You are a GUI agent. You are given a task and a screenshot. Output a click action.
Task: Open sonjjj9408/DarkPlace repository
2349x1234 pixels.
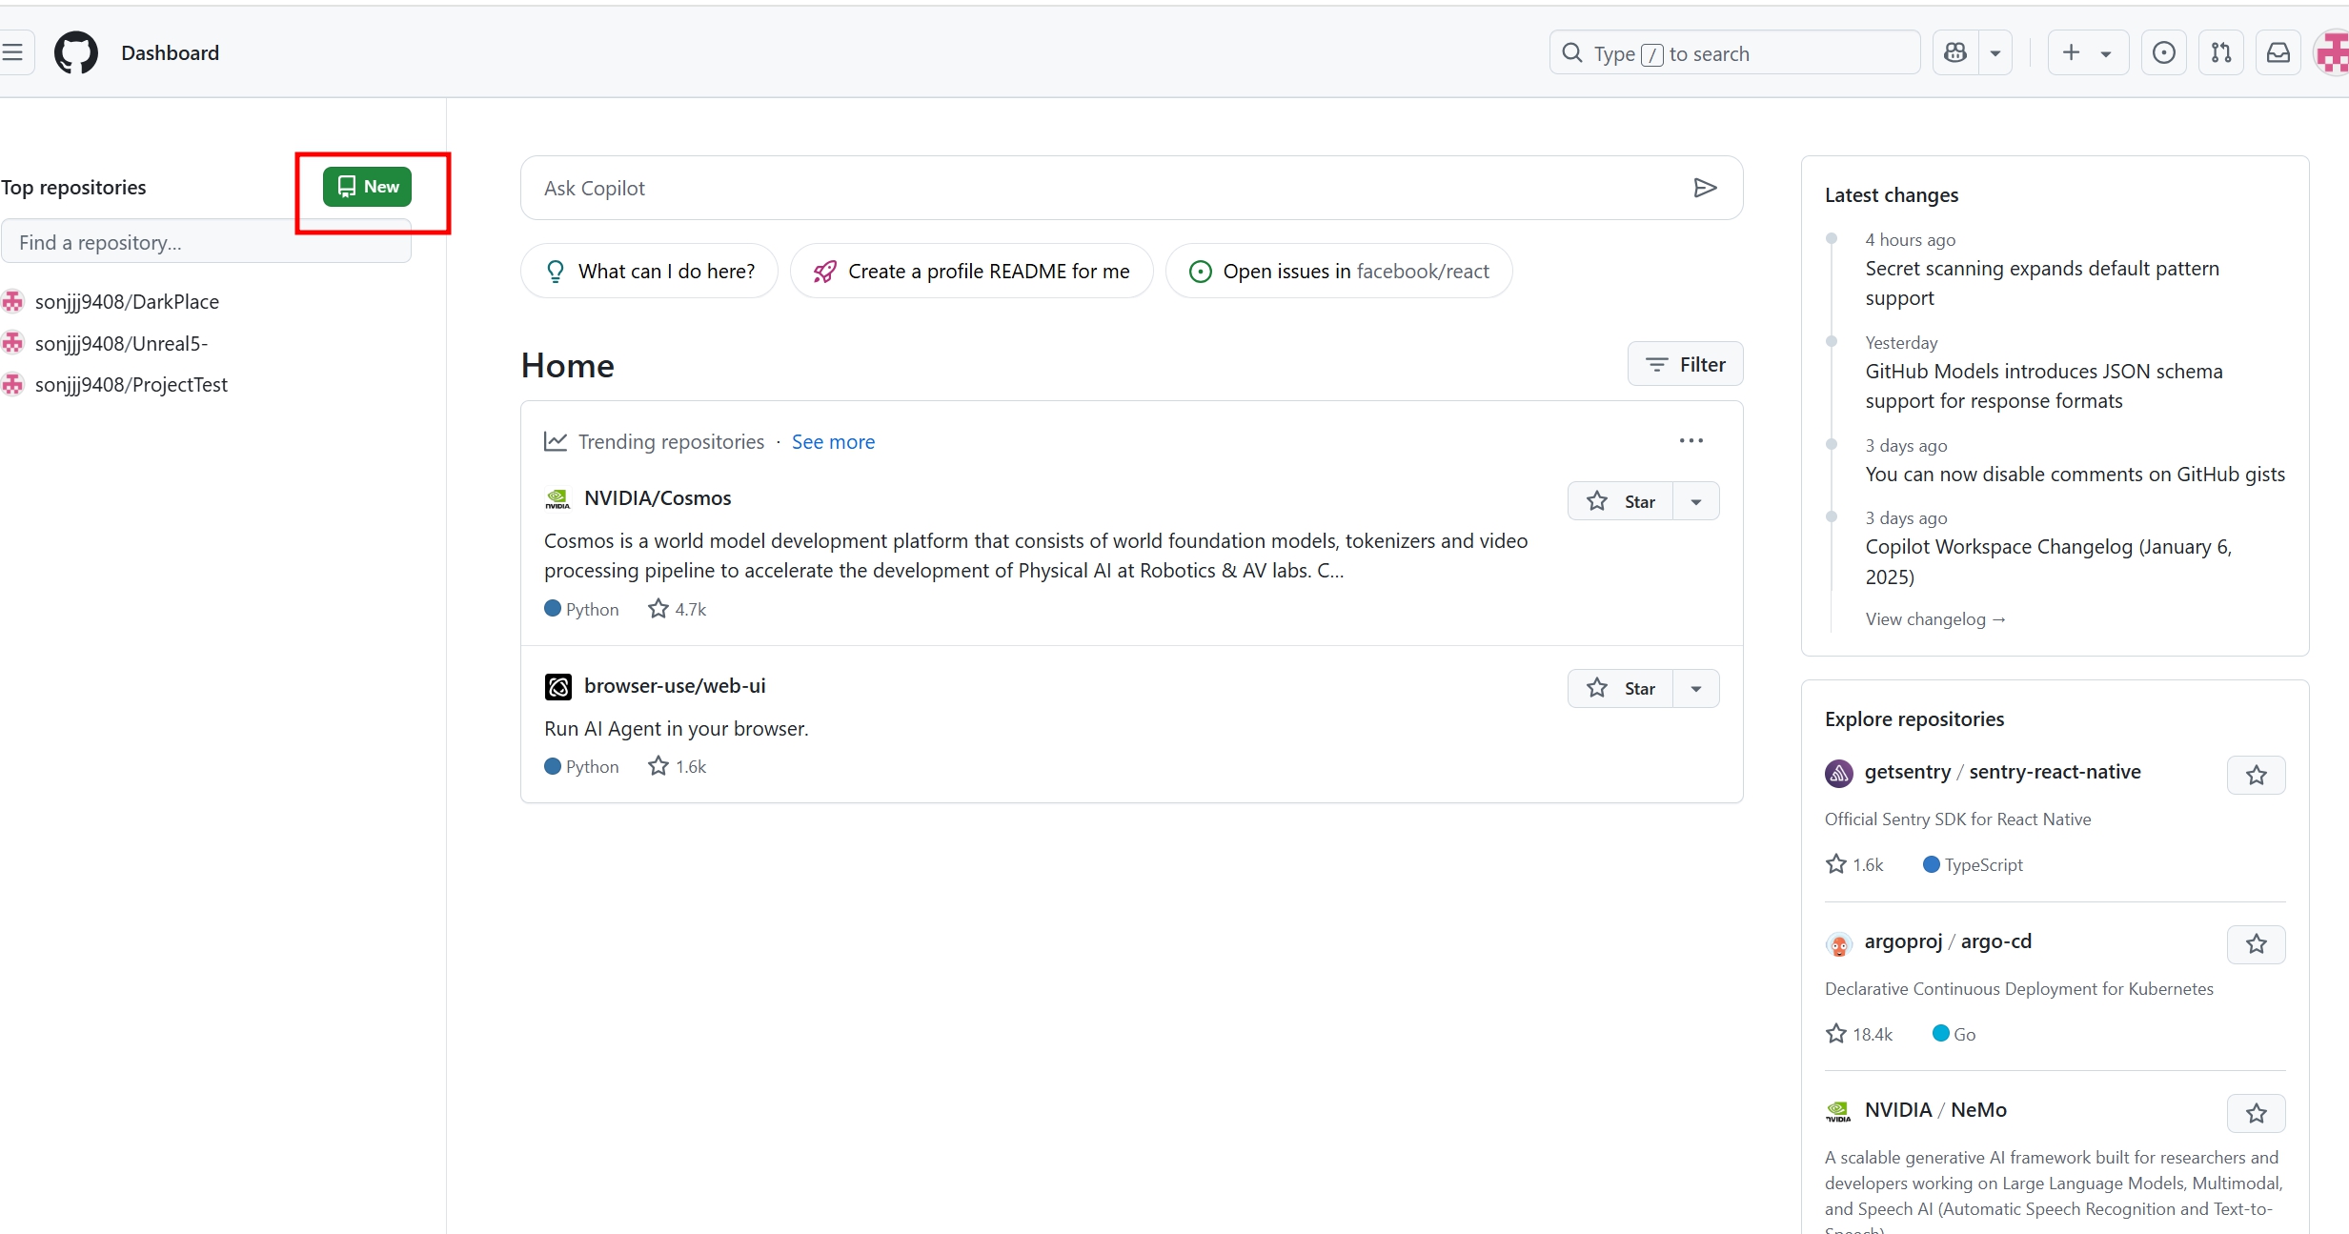click(127, 301)
